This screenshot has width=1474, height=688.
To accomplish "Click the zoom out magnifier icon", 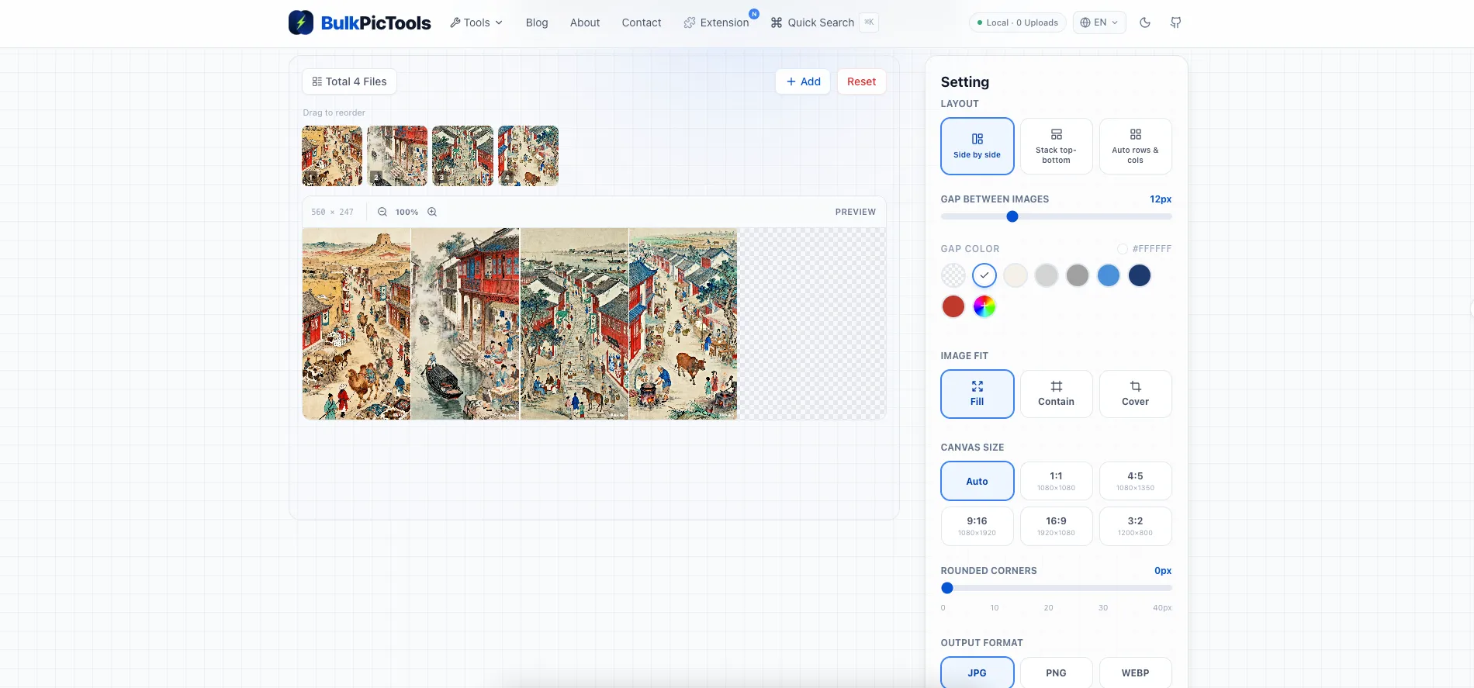I will [x=382, y=212].
